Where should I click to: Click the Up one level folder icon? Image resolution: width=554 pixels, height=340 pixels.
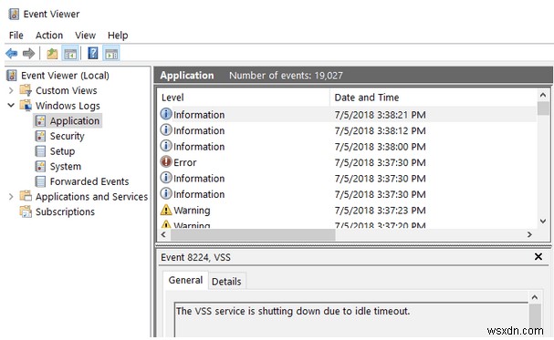tap(52, 54)
